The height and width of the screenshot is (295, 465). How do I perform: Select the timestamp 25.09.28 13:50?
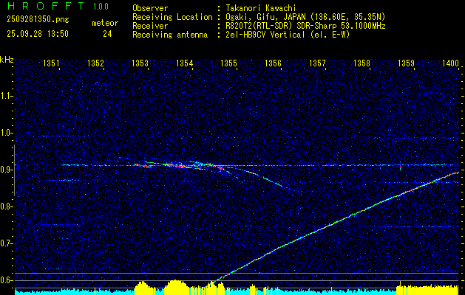pyautogui.click(x=38, y=34)
